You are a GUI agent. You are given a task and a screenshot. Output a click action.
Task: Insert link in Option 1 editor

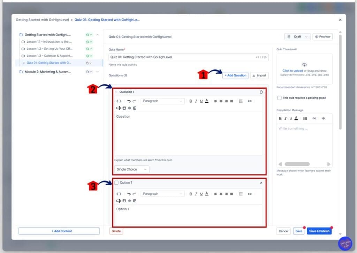[250, 194]
